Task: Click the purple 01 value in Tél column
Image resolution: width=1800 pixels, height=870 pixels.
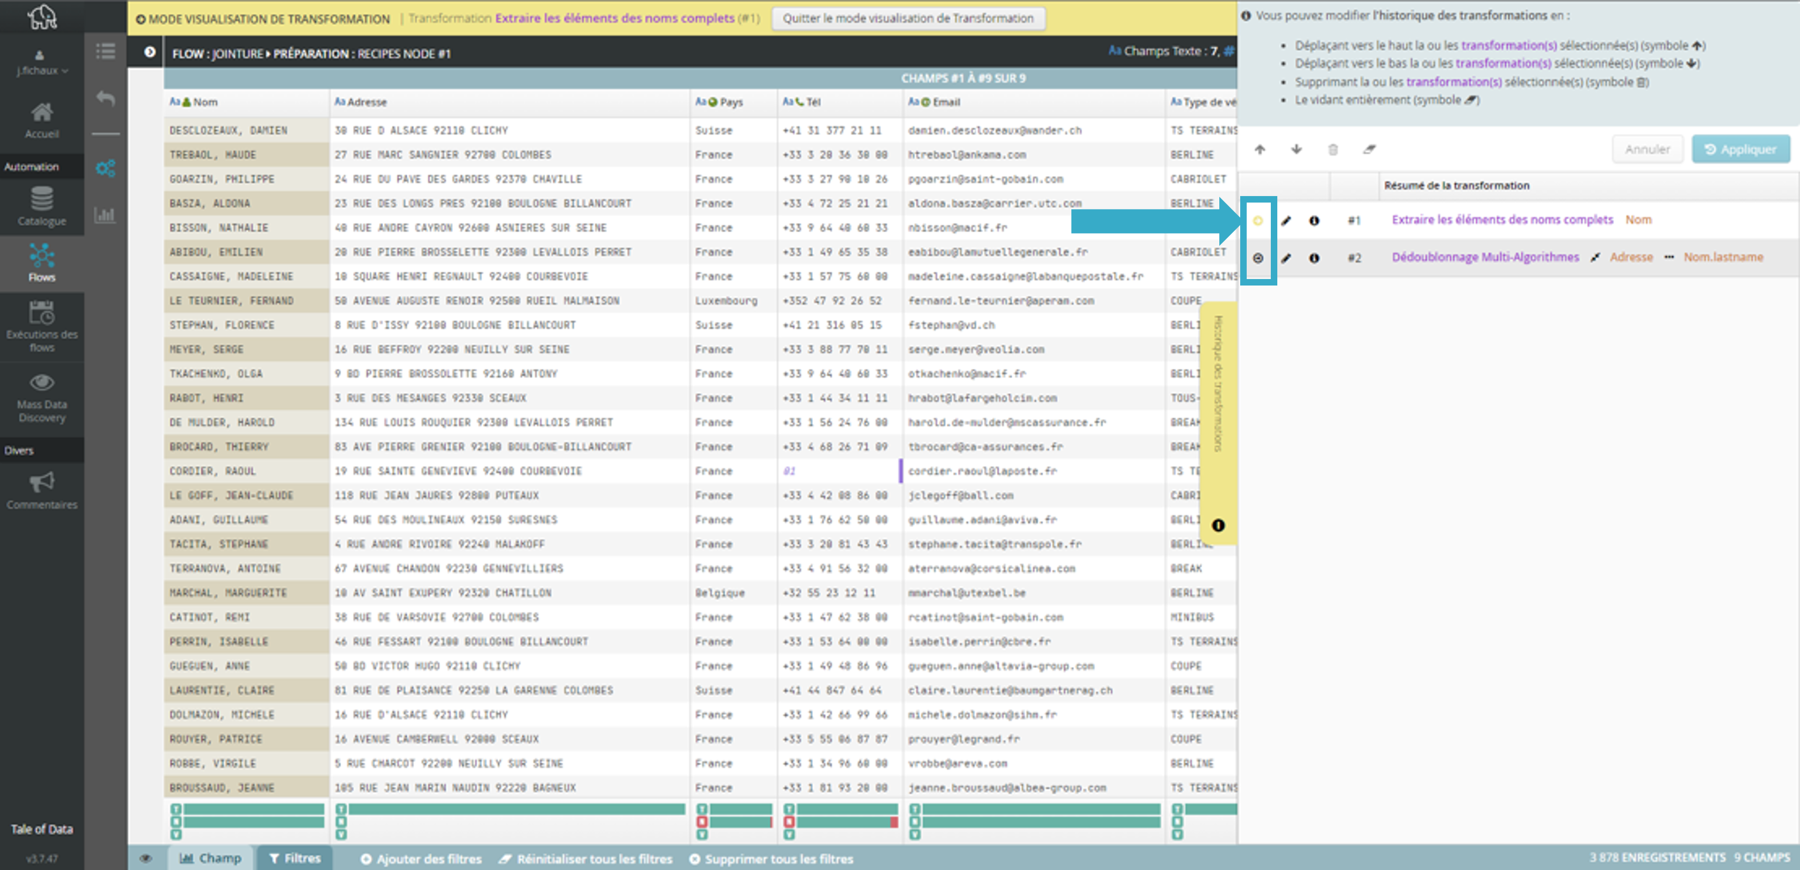Action: (x=789, y=471)
